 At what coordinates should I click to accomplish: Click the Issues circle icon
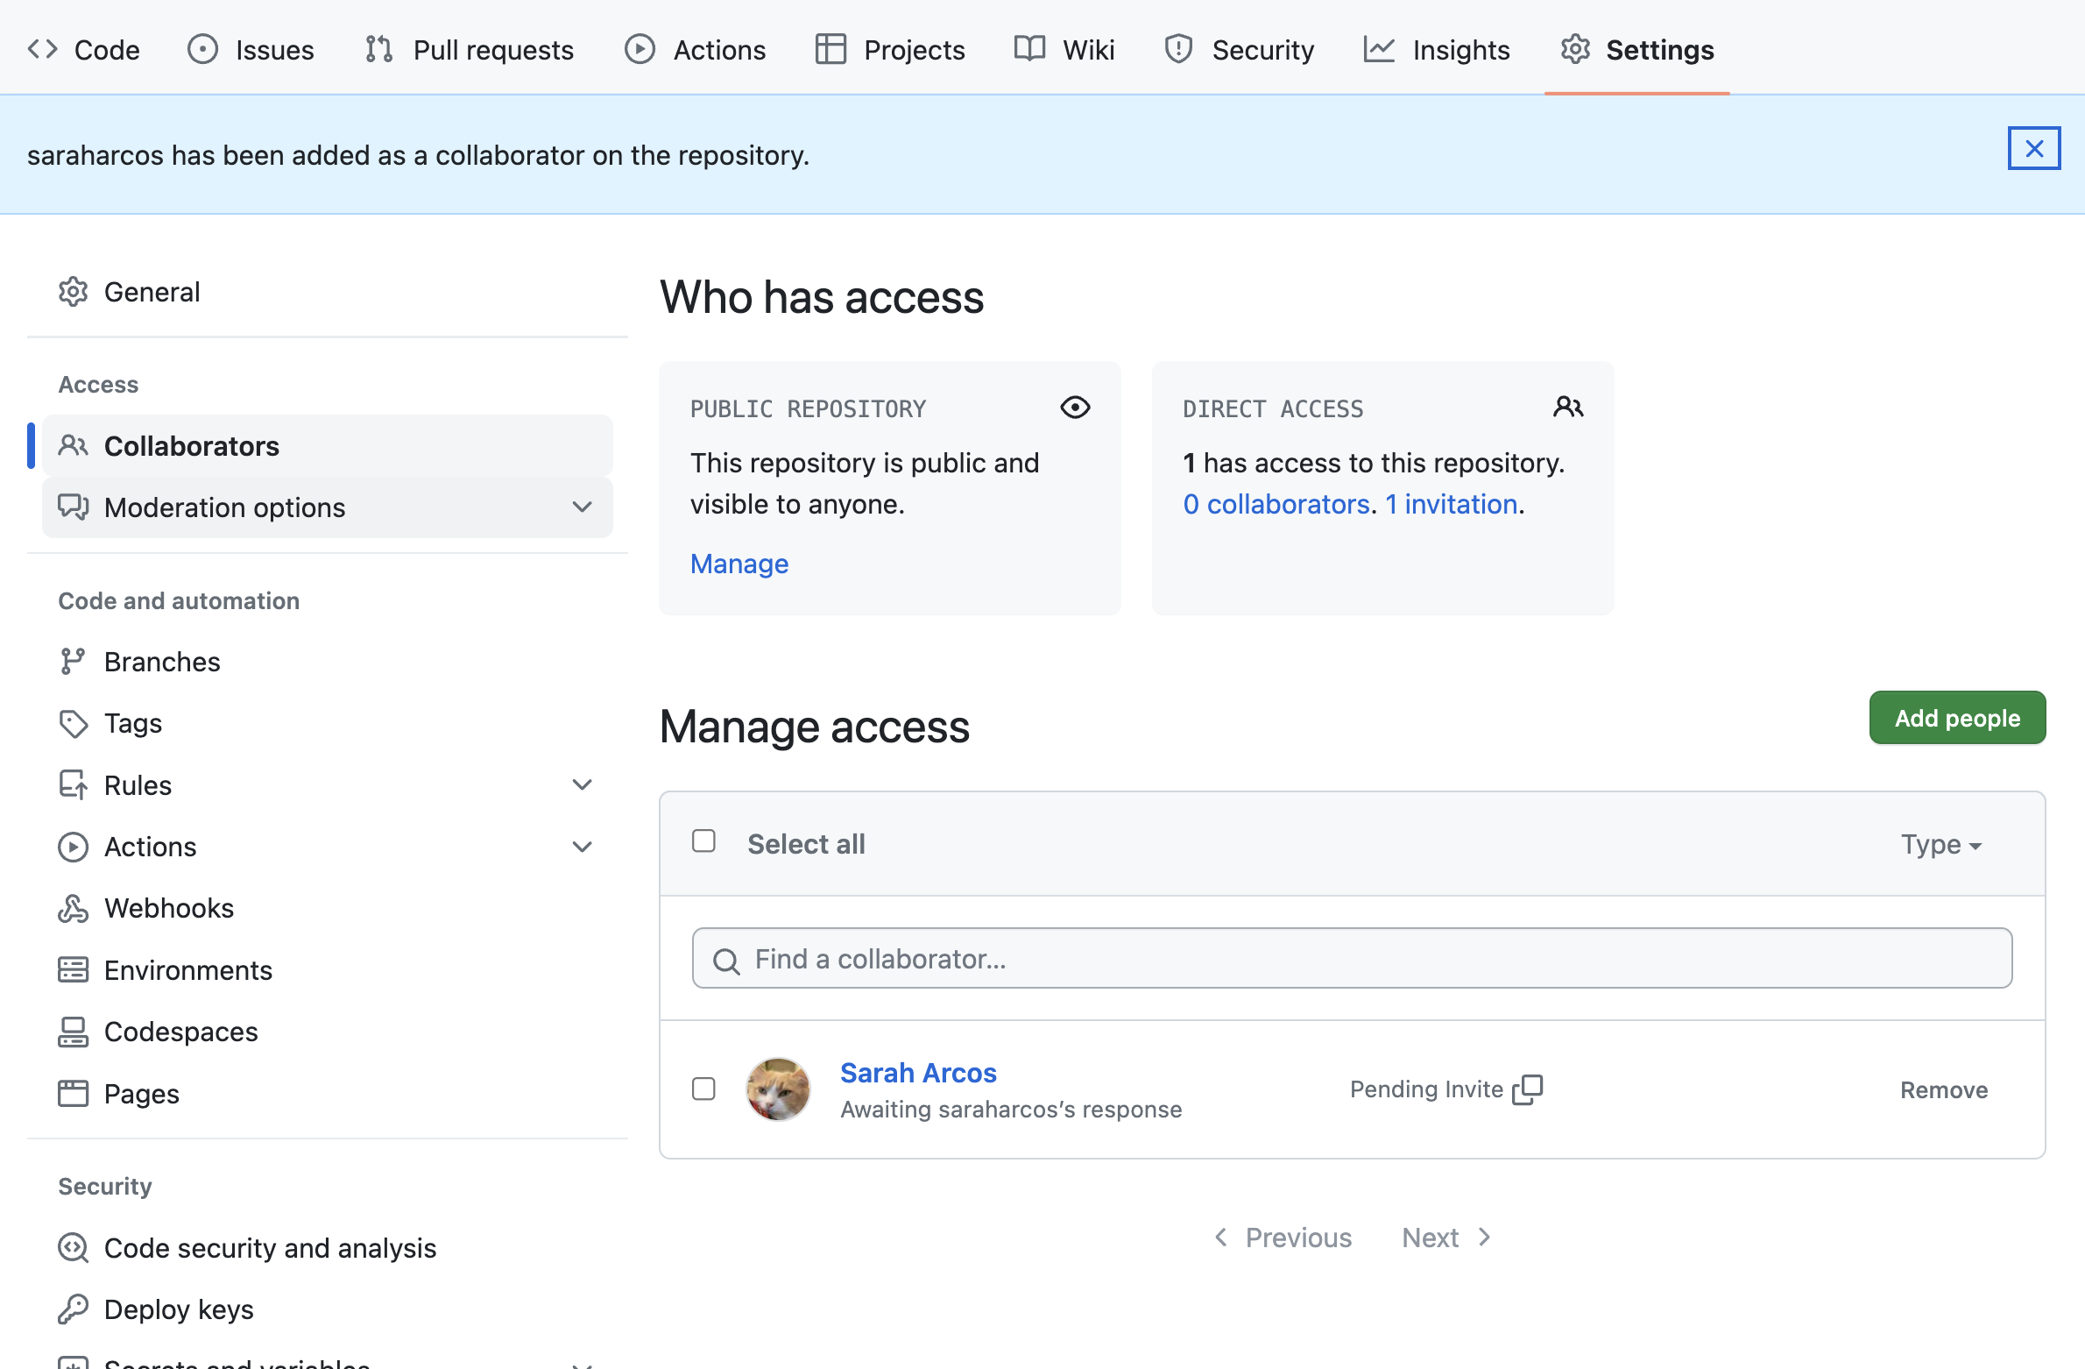pos(202,49)
